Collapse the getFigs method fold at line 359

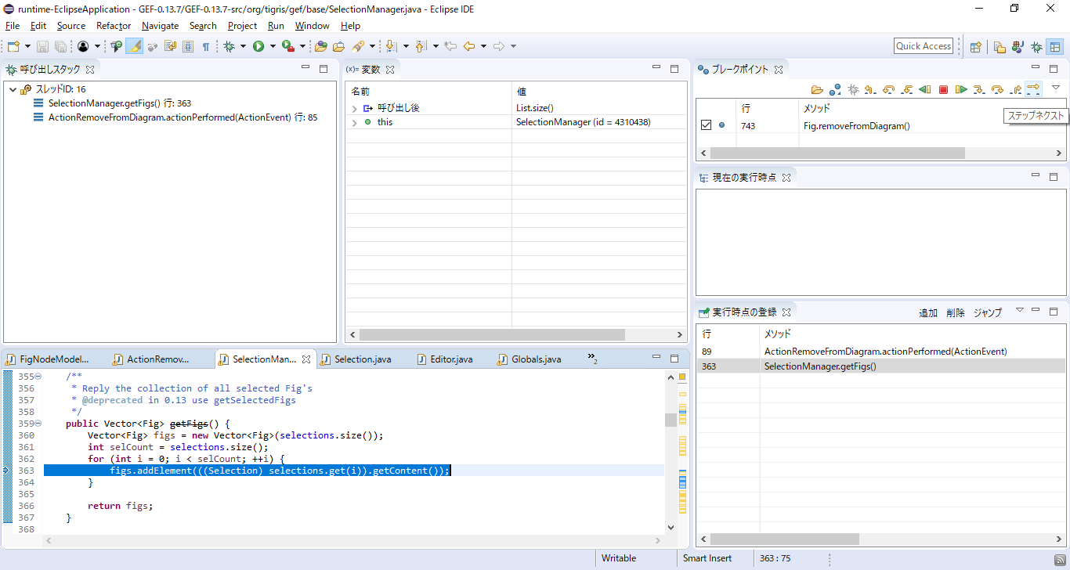[38, 424]
